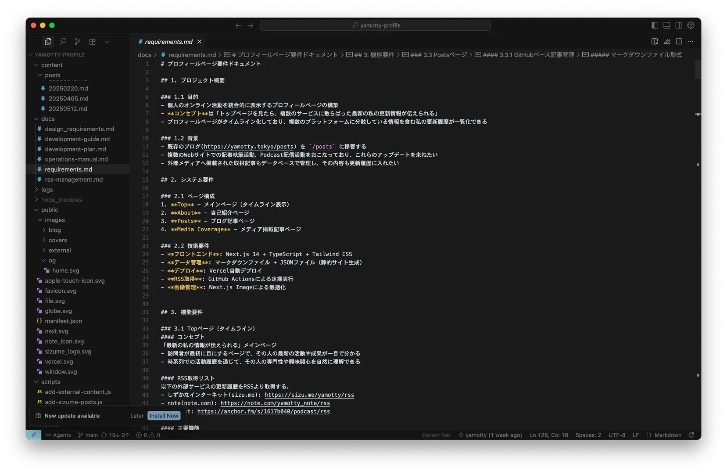Open the Cursor settings gear
The height and width of the screenshot is (474, 727).
(691, 25)
